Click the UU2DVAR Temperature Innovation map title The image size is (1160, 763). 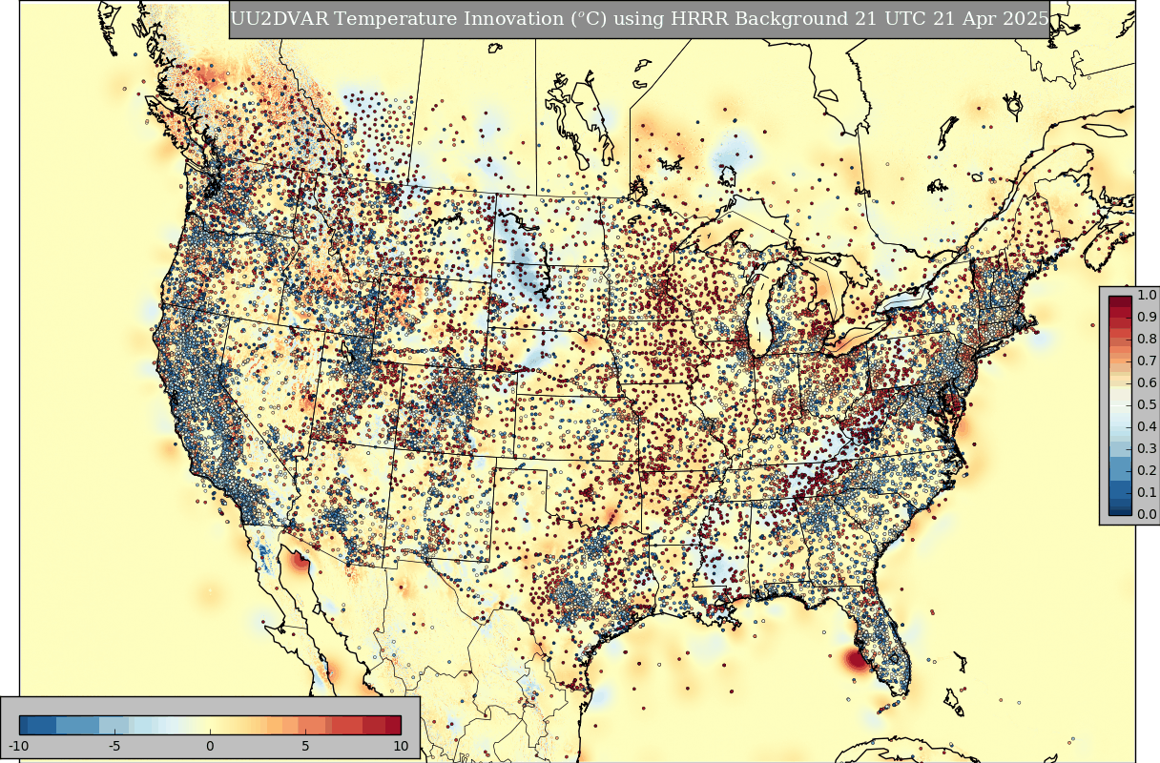(639, 19)
